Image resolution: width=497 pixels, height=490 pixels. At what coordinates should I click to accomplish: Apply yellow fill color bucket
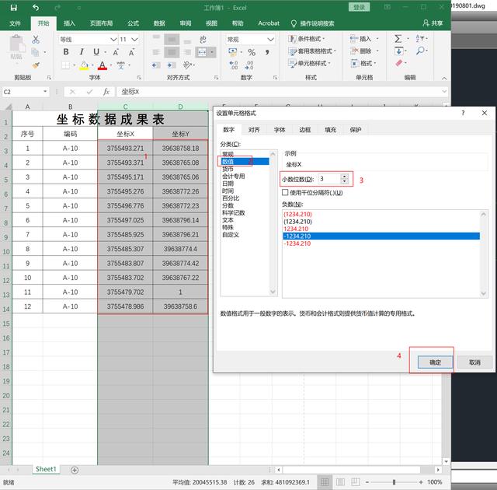pyautogui.click(x=84, y=65)
